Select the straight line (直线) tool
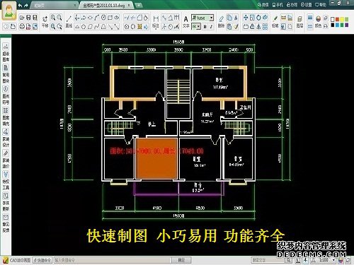354x265 pixels. click(x=69, y=21)
